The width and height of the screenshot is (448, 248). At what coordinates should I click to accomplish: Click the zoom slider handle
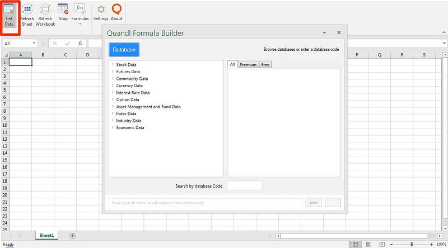click(x=412, y=244)
